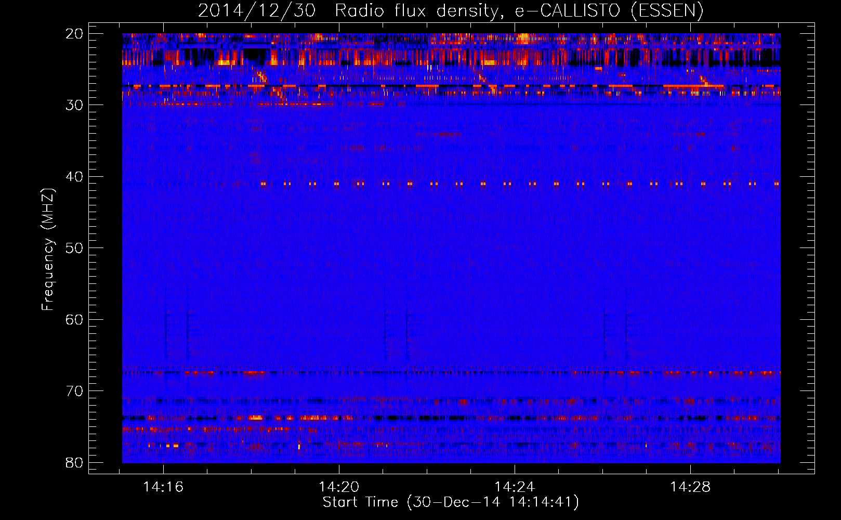Select the 70 frequency tick label
Viewport: 841px width, 520px height.
click(x=74, y=391)
